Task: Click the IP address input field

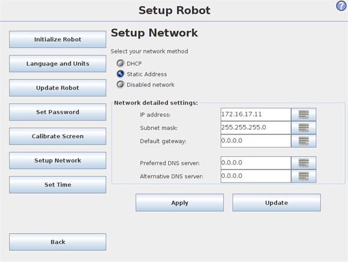Action: click(256, 114)
